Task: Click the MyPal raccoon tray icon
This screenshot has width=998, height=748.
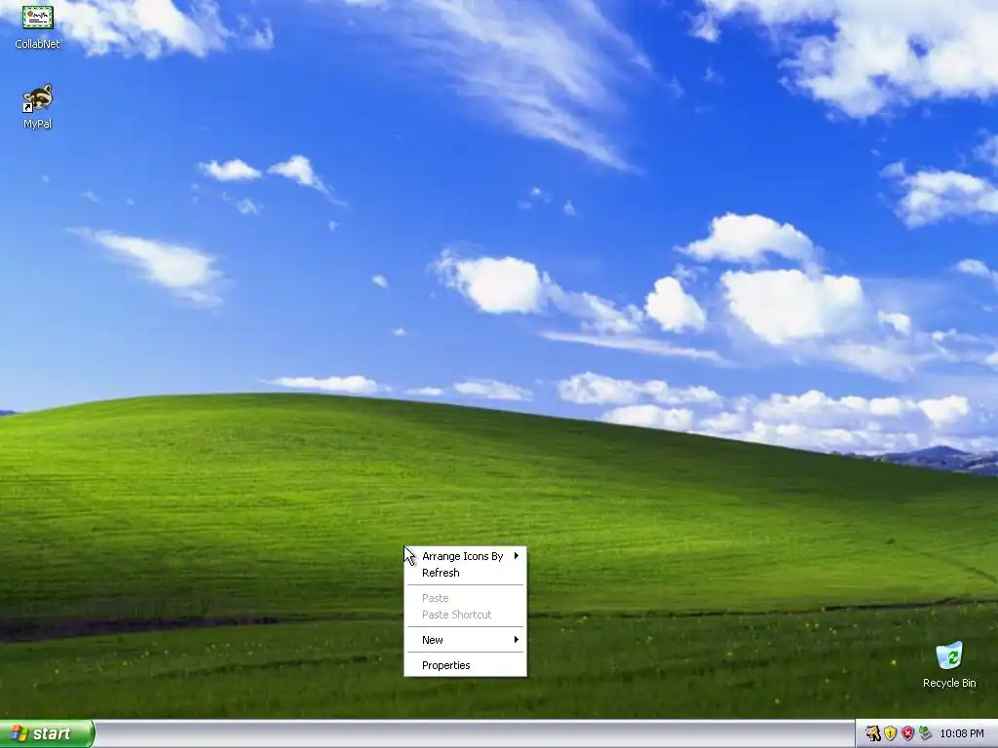Action: [x=872, y=733]
